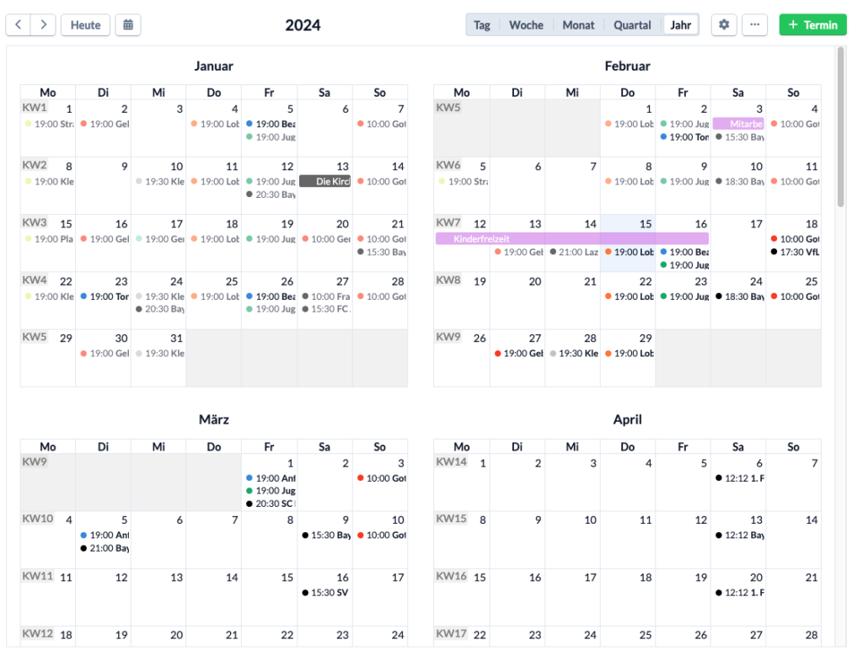Switch to Quartal view
The image size is (863, 661).
pos(632,24)
